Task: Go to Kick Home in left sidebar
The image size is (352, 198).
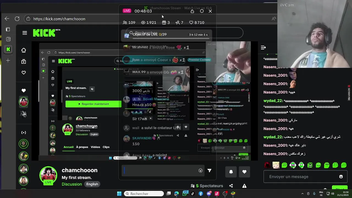Action: coord(24,50)
